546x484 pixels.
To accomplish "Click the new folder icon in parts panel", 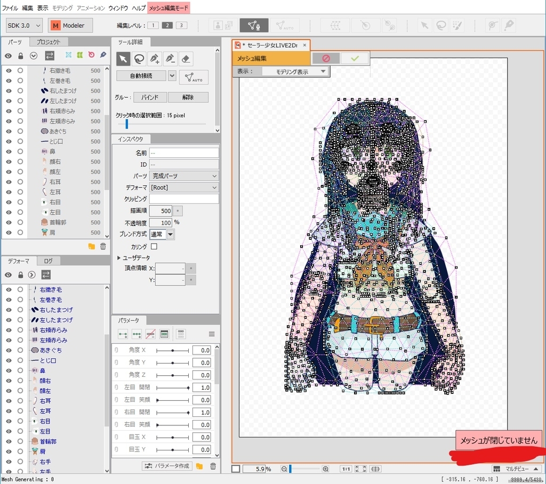I will coord(92,246).
